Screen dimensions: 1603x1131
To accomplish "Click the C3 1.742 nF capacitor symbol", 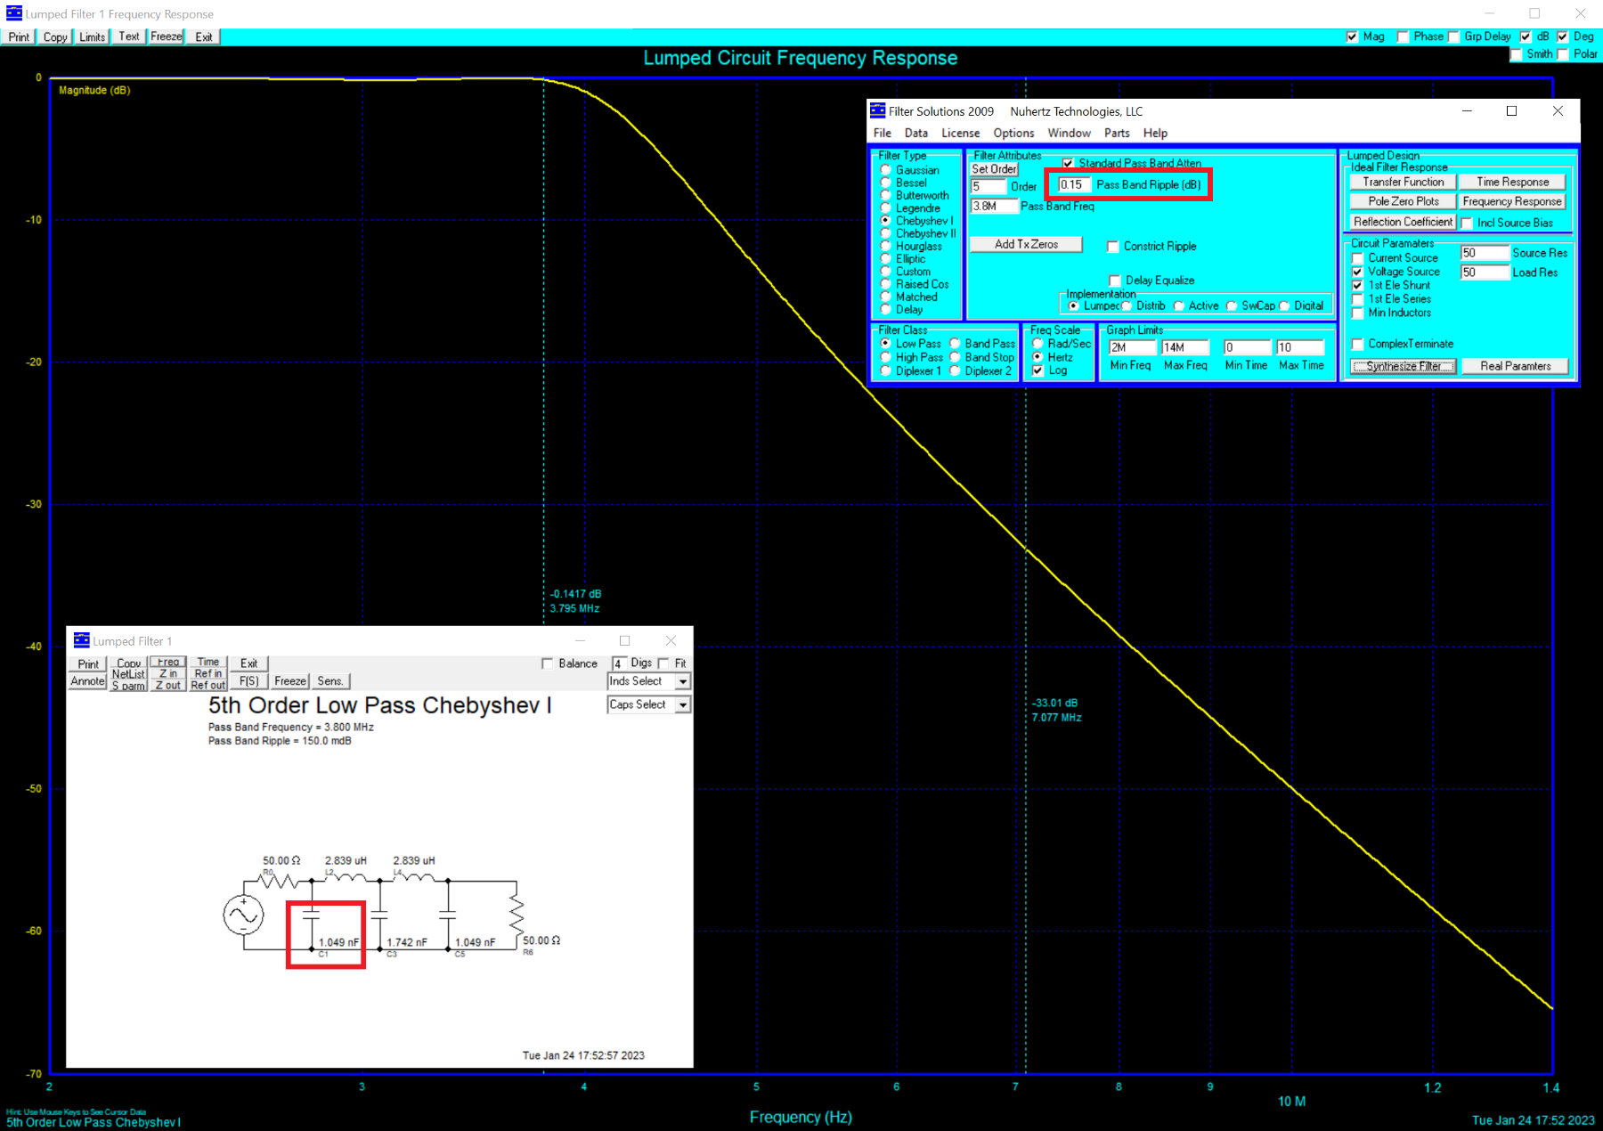I will [x=380, y=915].
